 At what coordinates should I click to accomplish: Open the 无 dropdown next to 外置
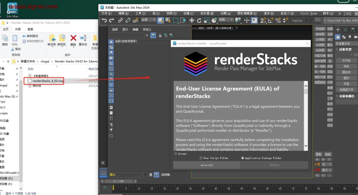click(327, 164)
